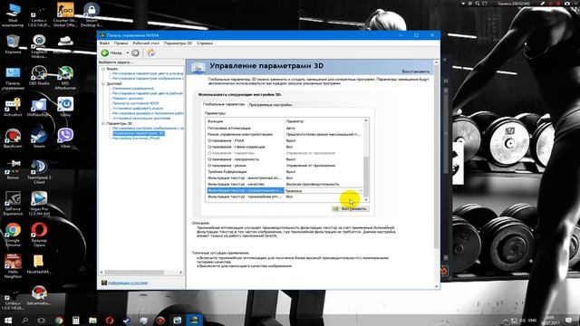Select the Logitech Webcam desktop shortcut
This screenshot has height=326, width=580.
(x=39, y=46)
